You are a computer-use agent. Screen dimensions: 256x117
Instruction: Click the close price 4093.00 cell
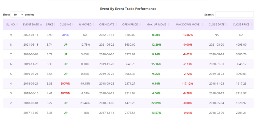(x=241, y=45)
